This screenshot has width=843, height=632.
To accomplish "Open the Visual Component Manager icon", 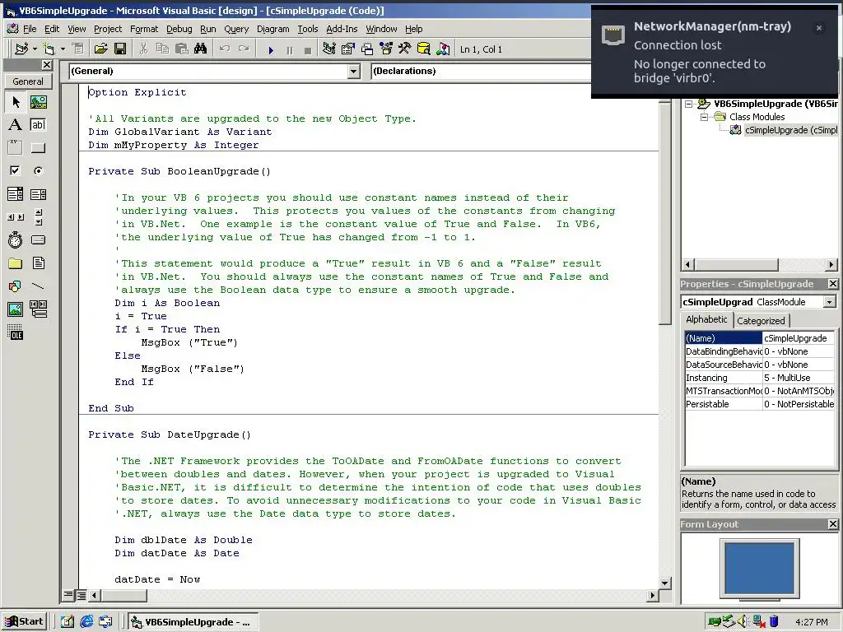I will pos(443,49).
